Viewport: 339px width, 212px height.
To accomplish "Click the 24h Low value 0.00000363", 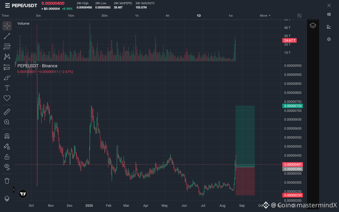I will [x=103, y=7].
